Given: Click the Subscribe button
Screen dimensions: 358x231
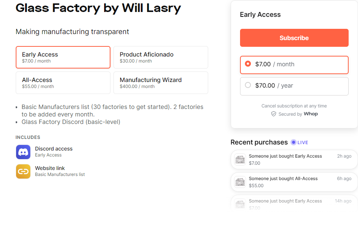Looking at the screenshot, I should [294, 38].
